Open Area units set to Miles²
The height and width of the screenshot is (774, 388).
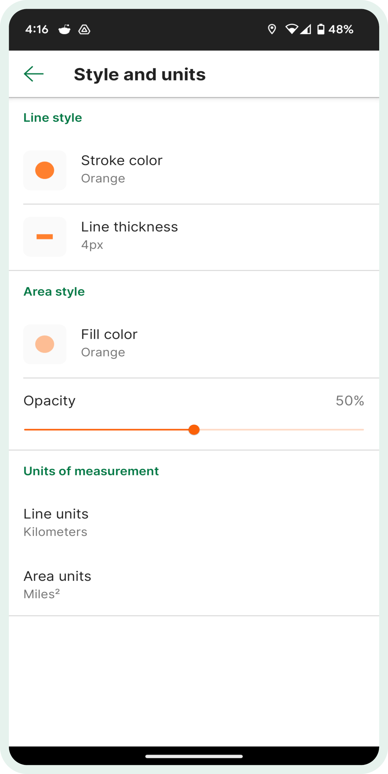[194, 584]
